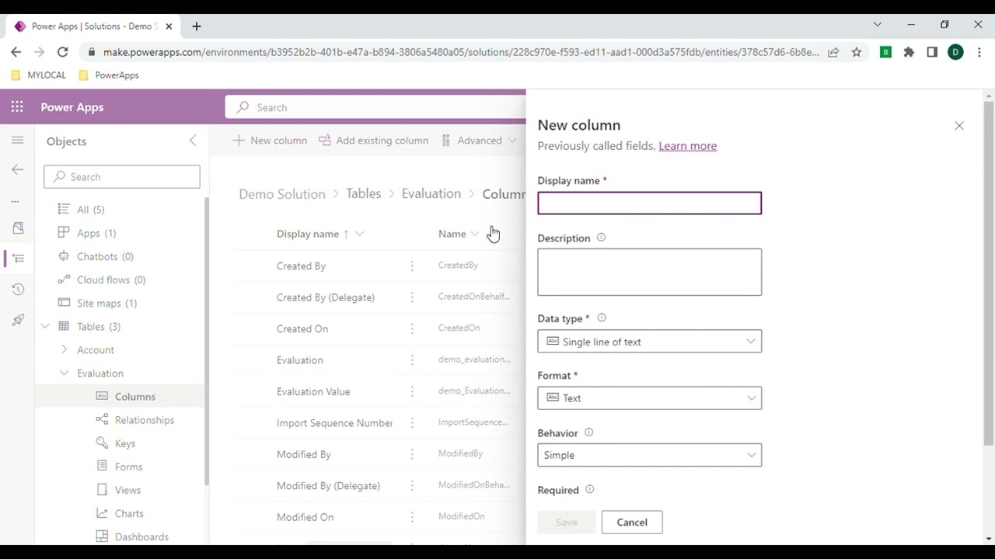Click Behavior info icon
Viewport: 995px width, 559px height.
pyautogui.click(x=588, y=432)
